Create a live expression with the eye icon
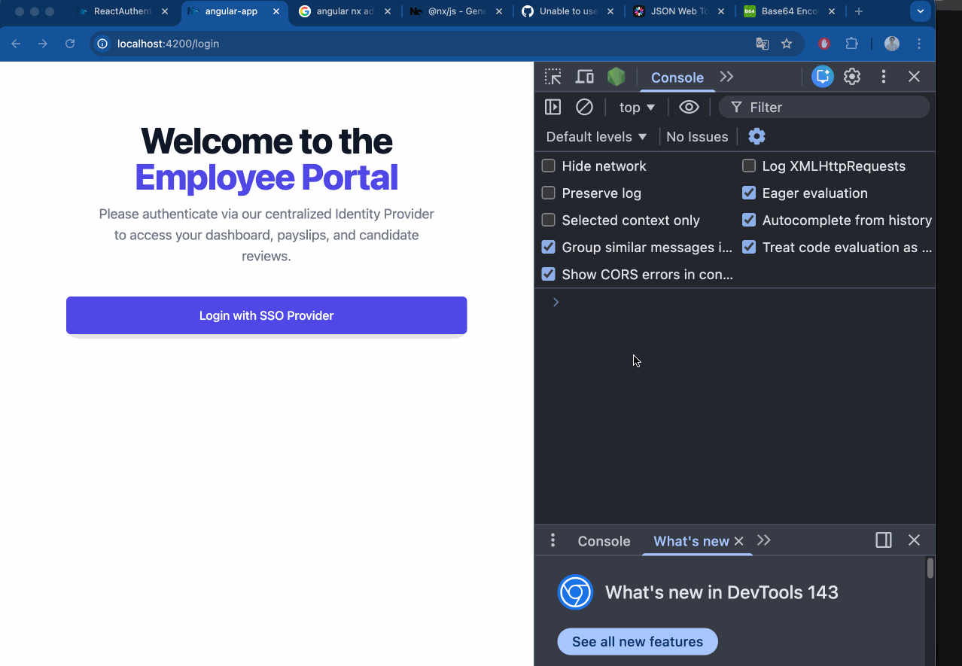This screenshot has height=666, width=962. pyautogui.click(x=689, y=106)
